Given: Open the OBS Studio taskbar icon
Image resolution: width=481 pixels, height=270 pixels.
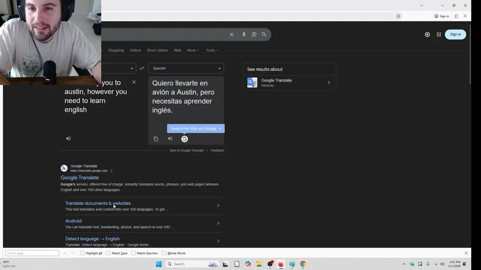Looking at the screenshot, I should click(x=270, y=264).
